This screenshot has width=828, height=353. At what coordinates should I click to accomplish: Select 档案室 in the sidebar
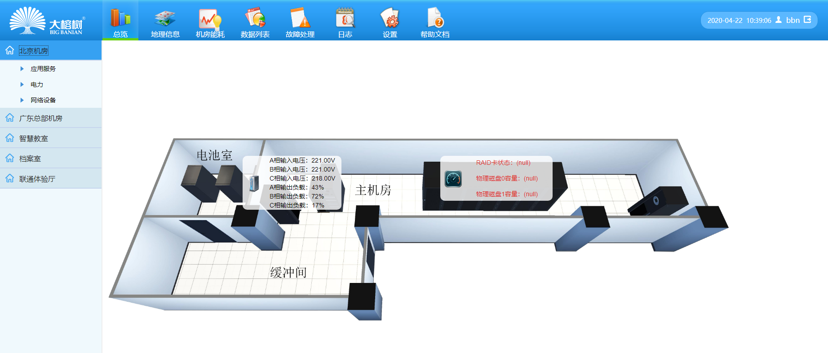coord(51,159)
